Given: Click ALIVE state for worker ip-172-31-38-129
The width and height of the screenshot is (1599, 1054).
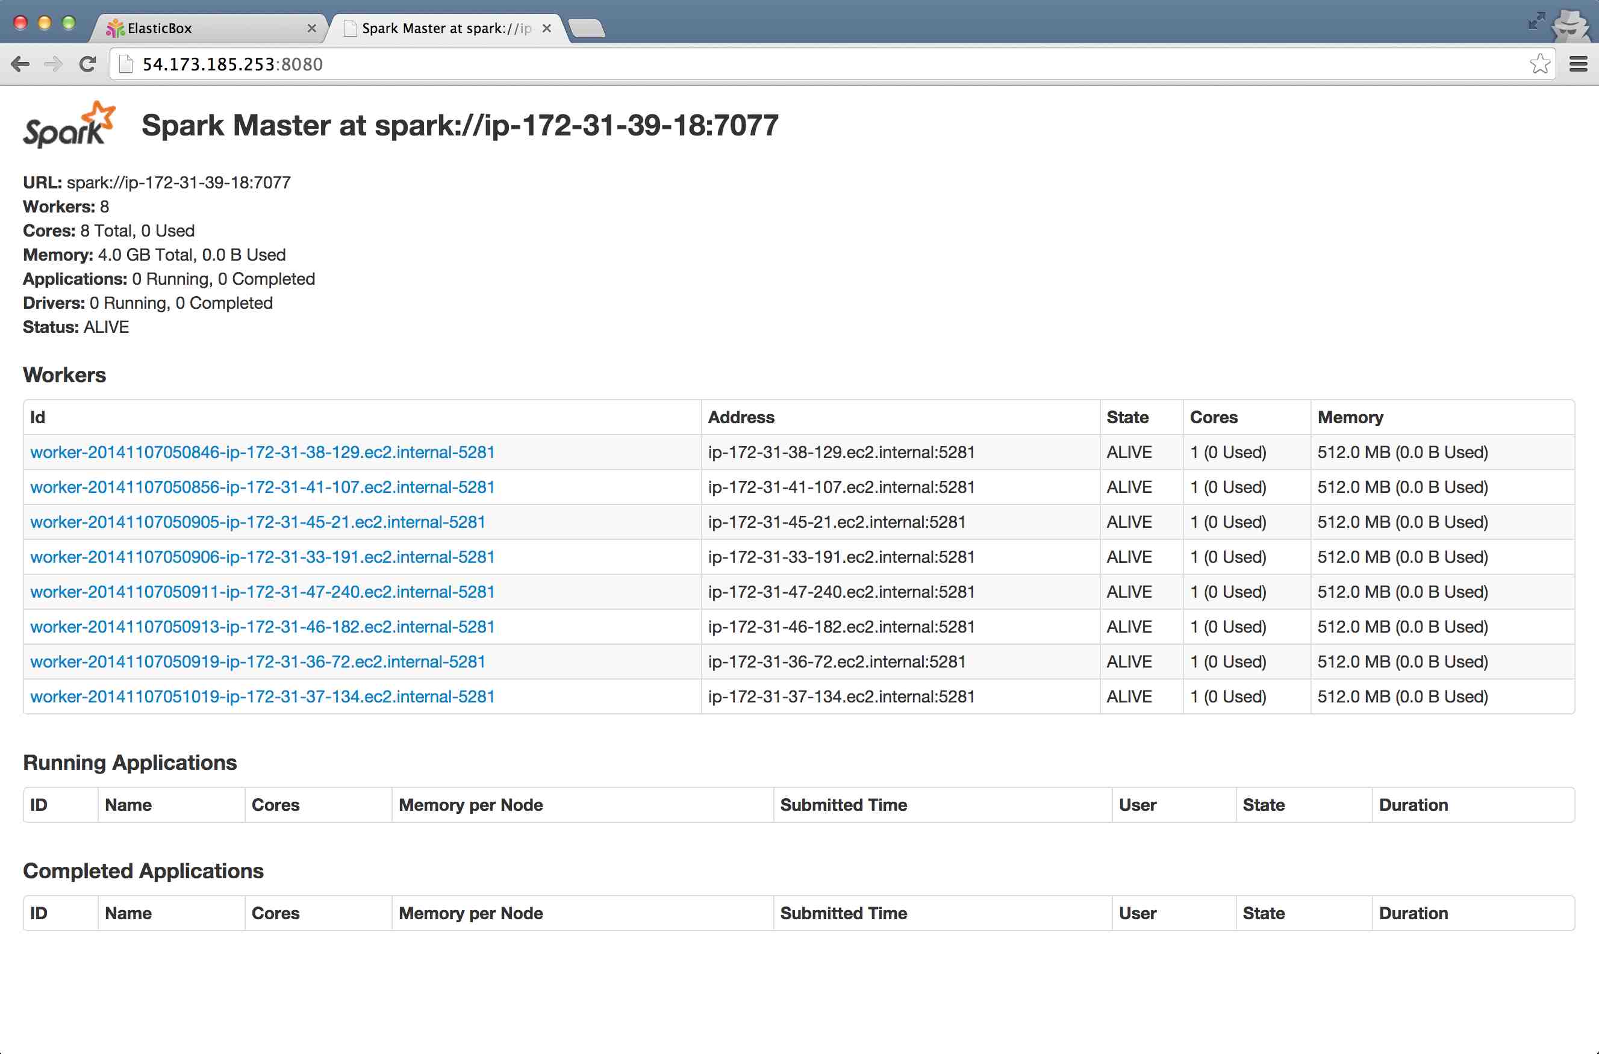Looking at the screenshot, I should (x=1129, y=453).
